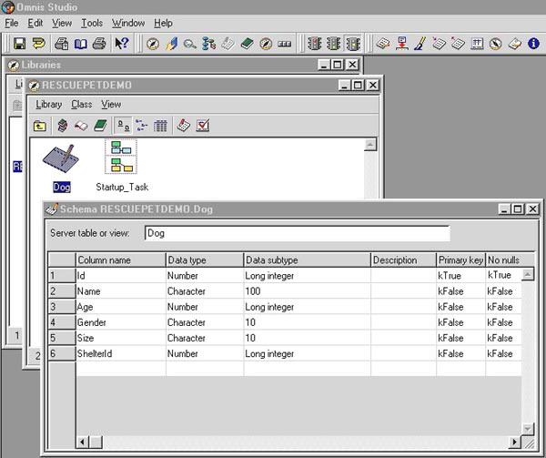Click the Long integer subtype for Age
The height and width of the screenshot is (458, 546).
coord(308,307)
